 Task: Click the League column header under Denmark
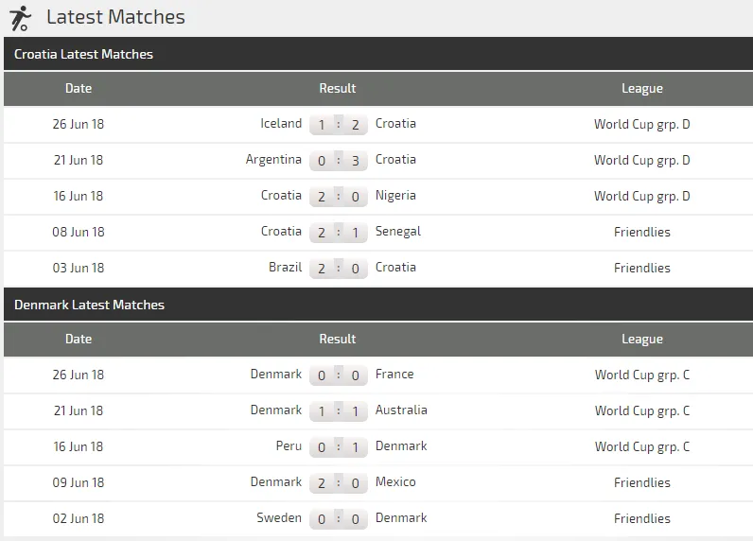(641, 340)
